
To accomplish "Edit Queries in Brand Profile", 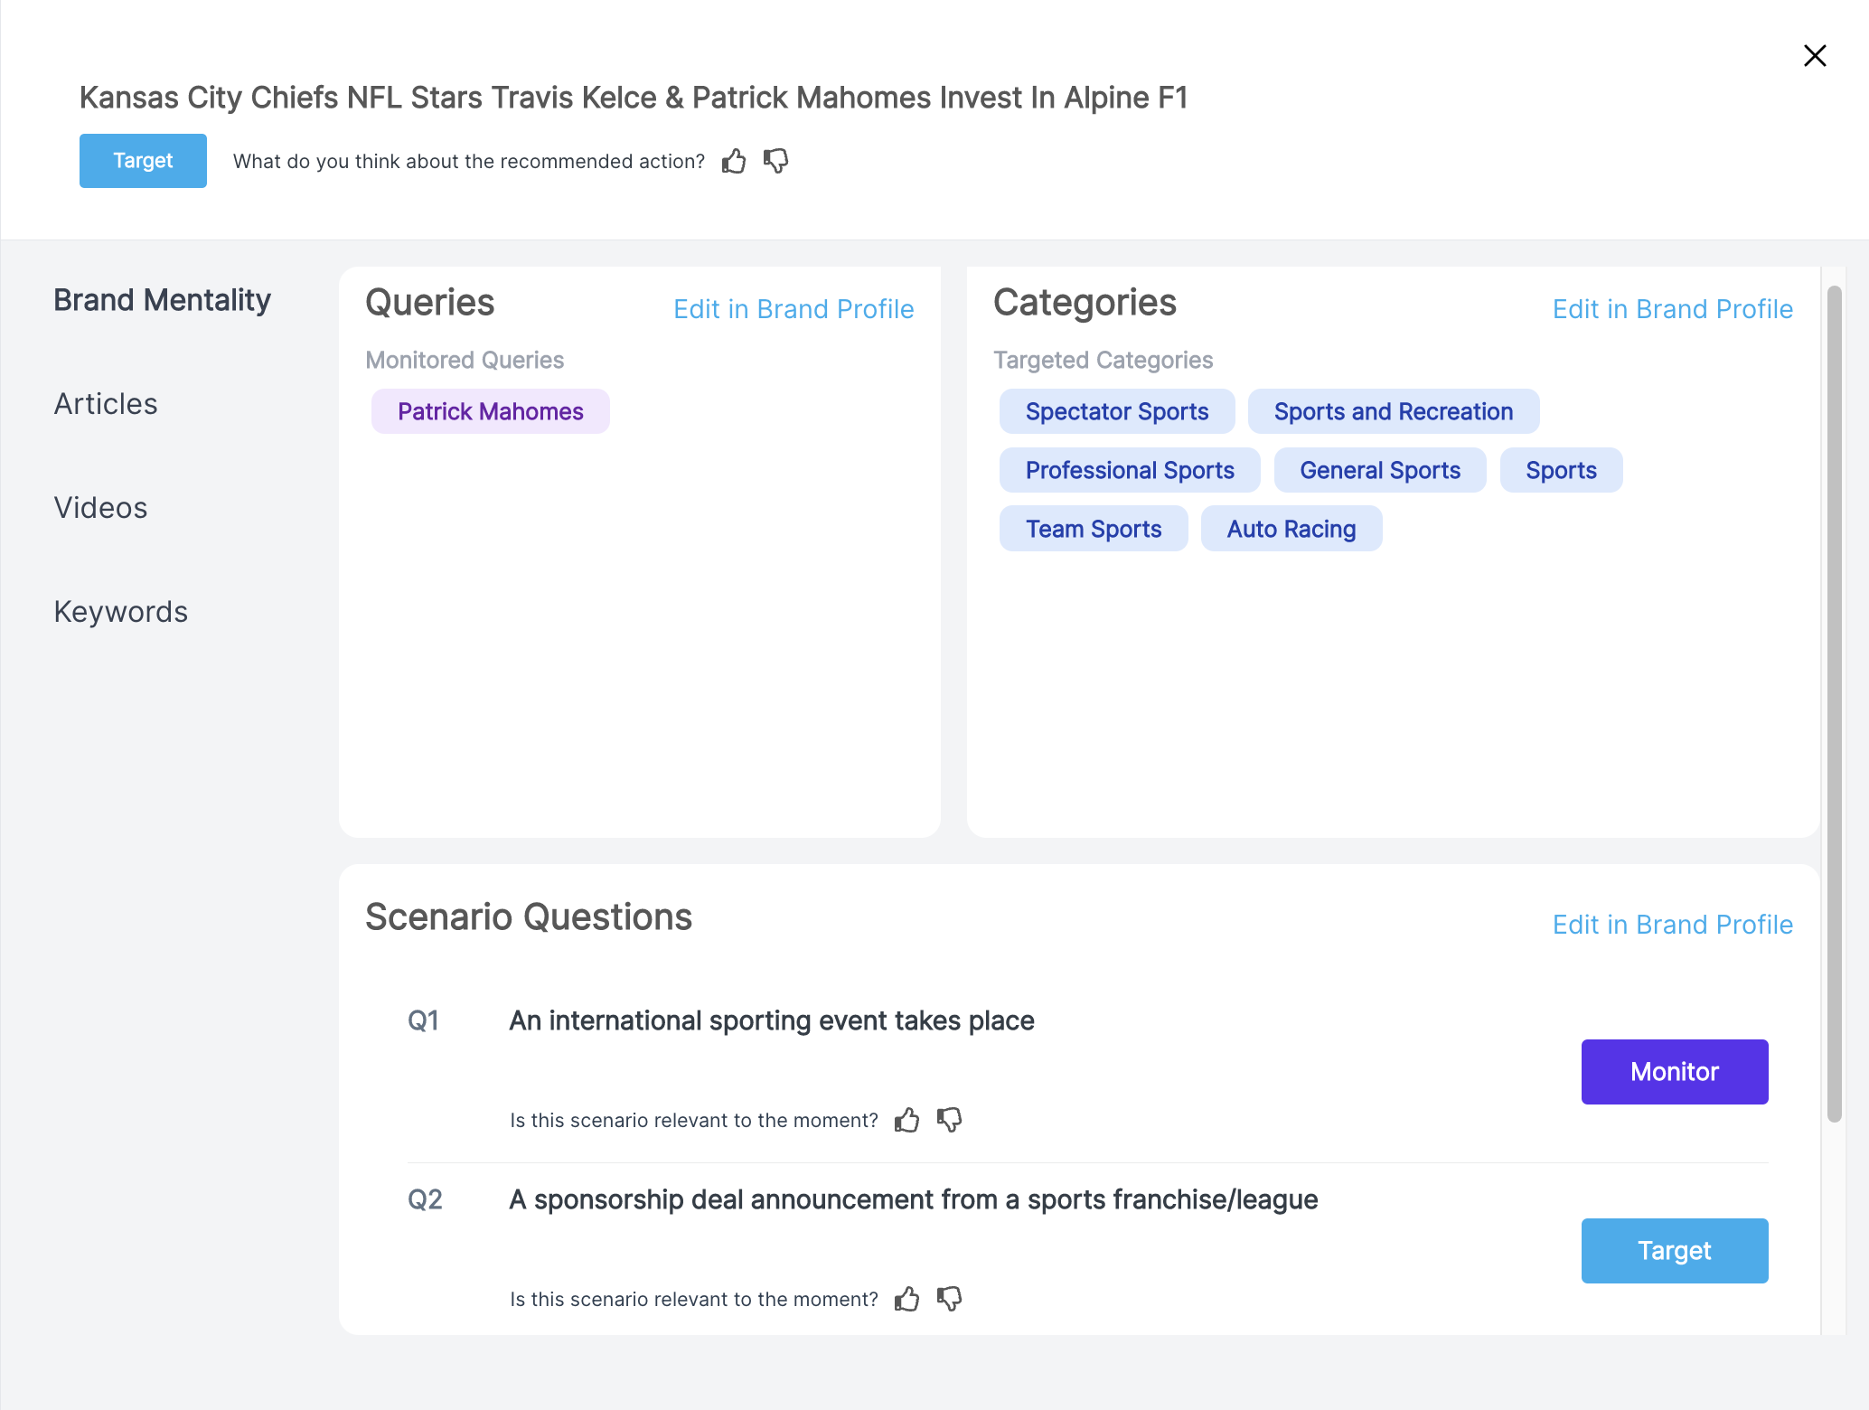I will tap(794, 309).
